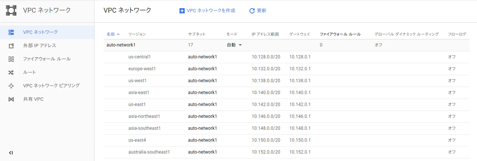Open ファイアウォール ルール in the sidebar
477x161 pixels.
(x=47, y=59)
